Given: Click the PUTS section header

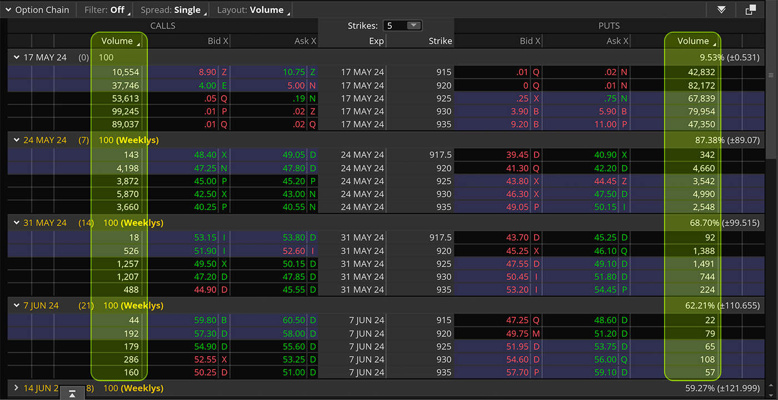Looking at the screenshot, I should (x=609, y=26).
